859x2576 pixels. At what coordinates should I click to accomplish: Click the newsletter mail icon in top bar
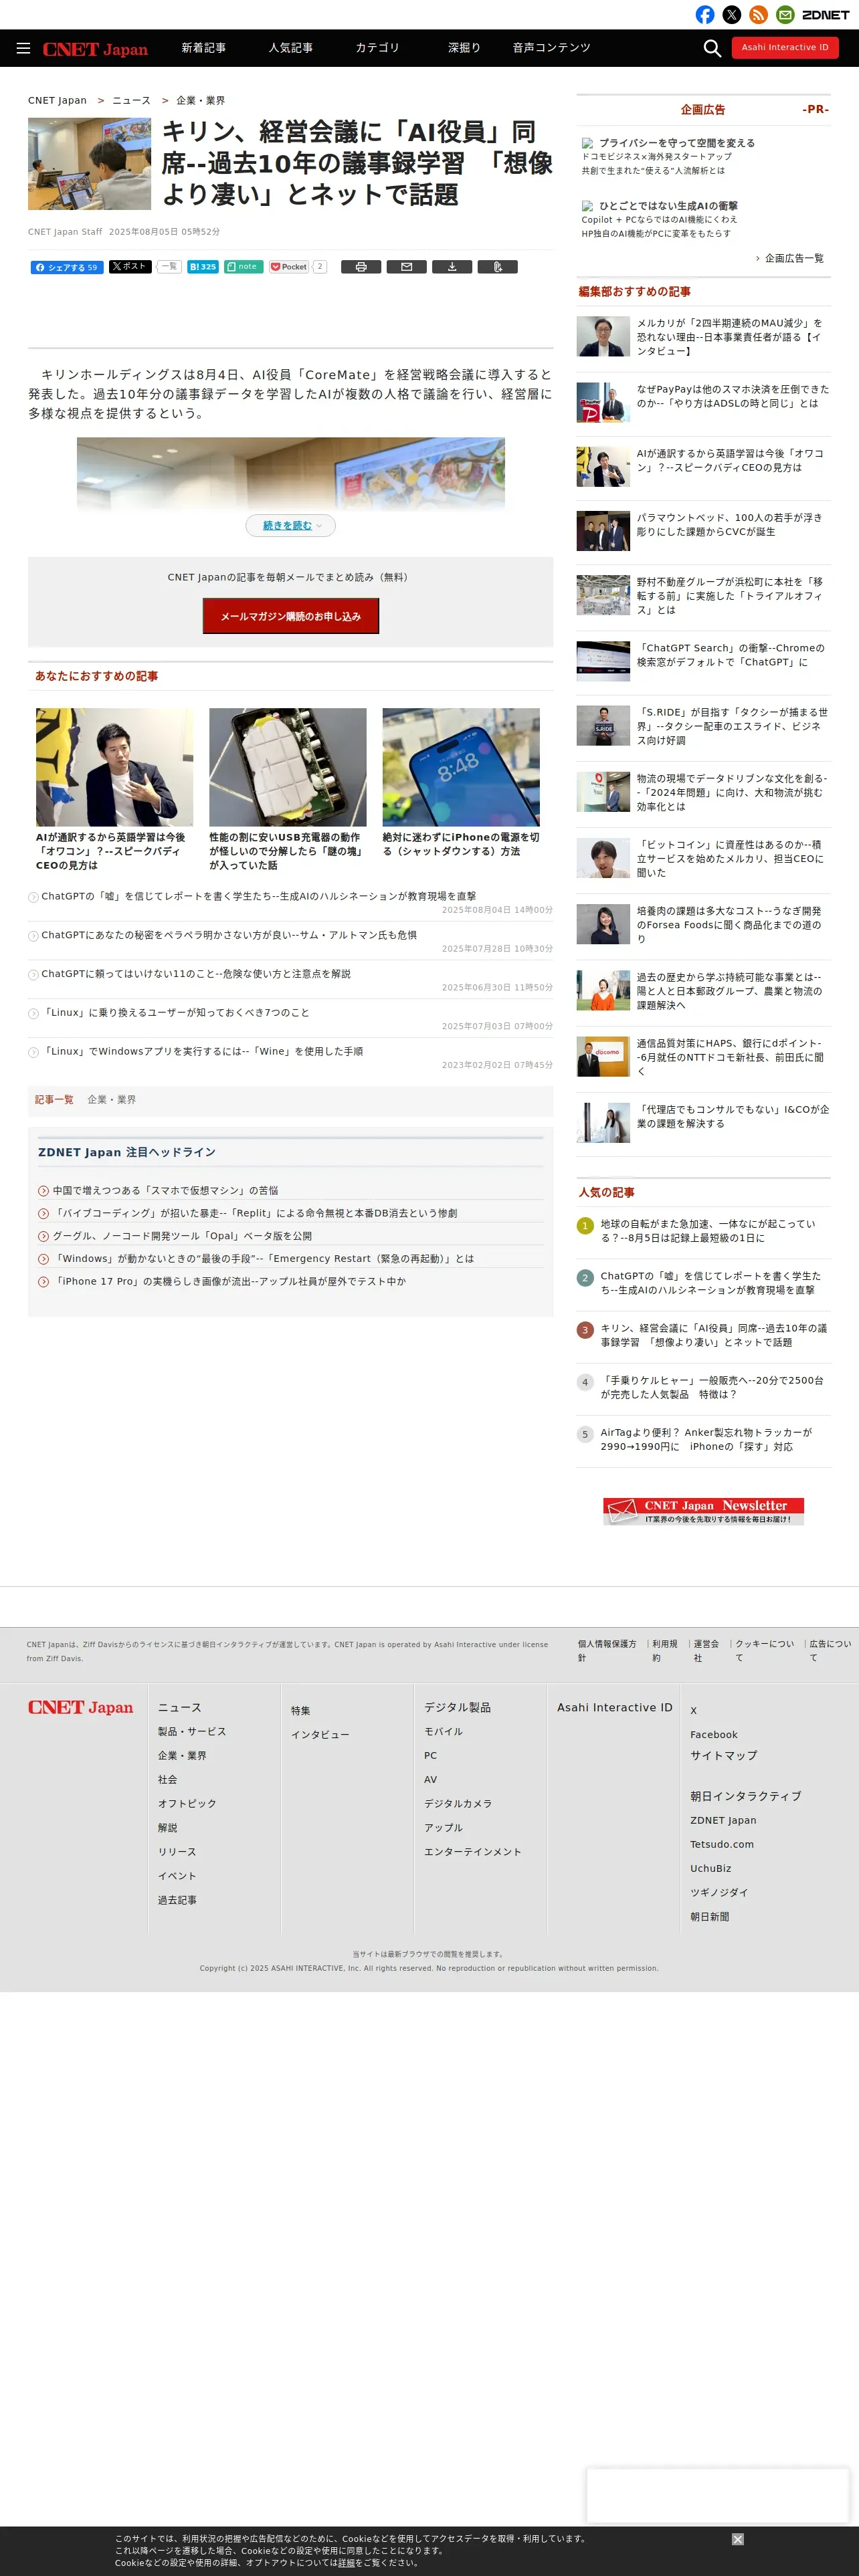point(785,14)
